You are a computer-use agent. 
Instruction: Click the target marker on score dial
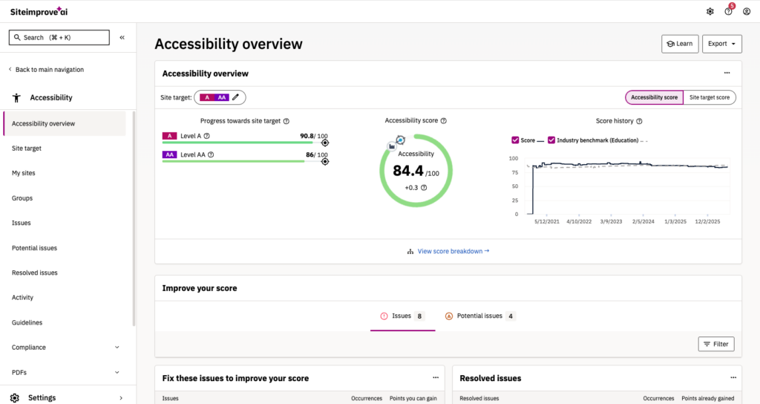coord(400,140)
